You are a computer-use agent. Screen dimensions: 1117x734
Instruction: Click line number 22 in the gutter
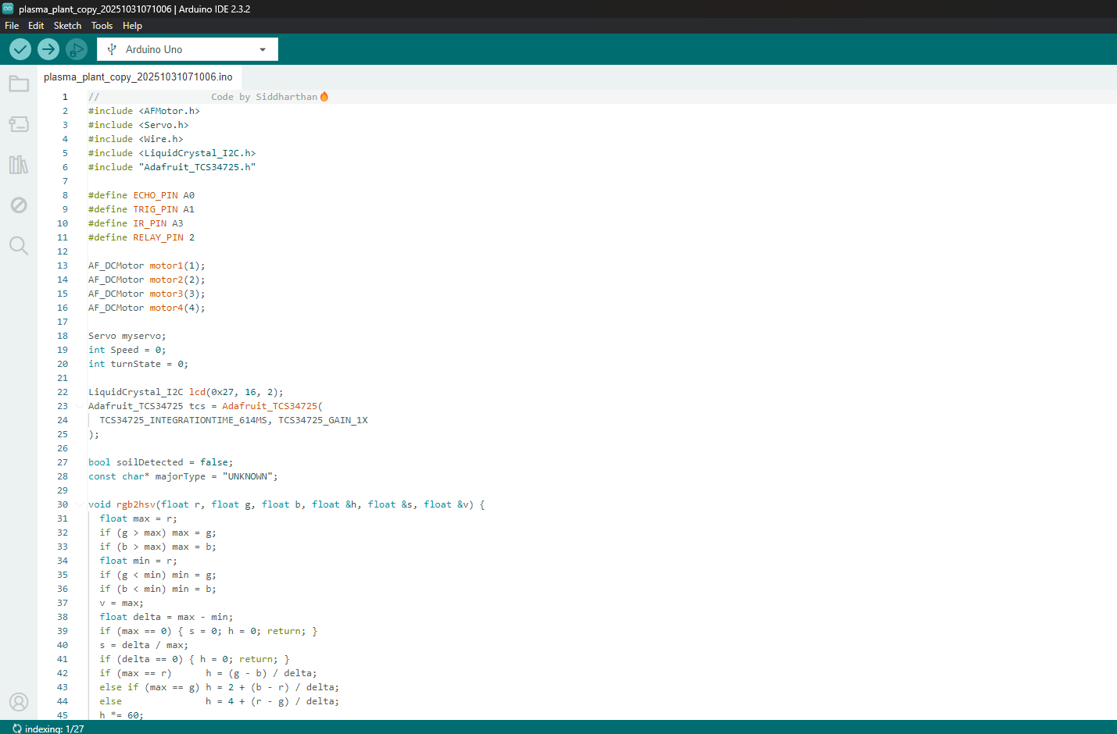[63, 392]
